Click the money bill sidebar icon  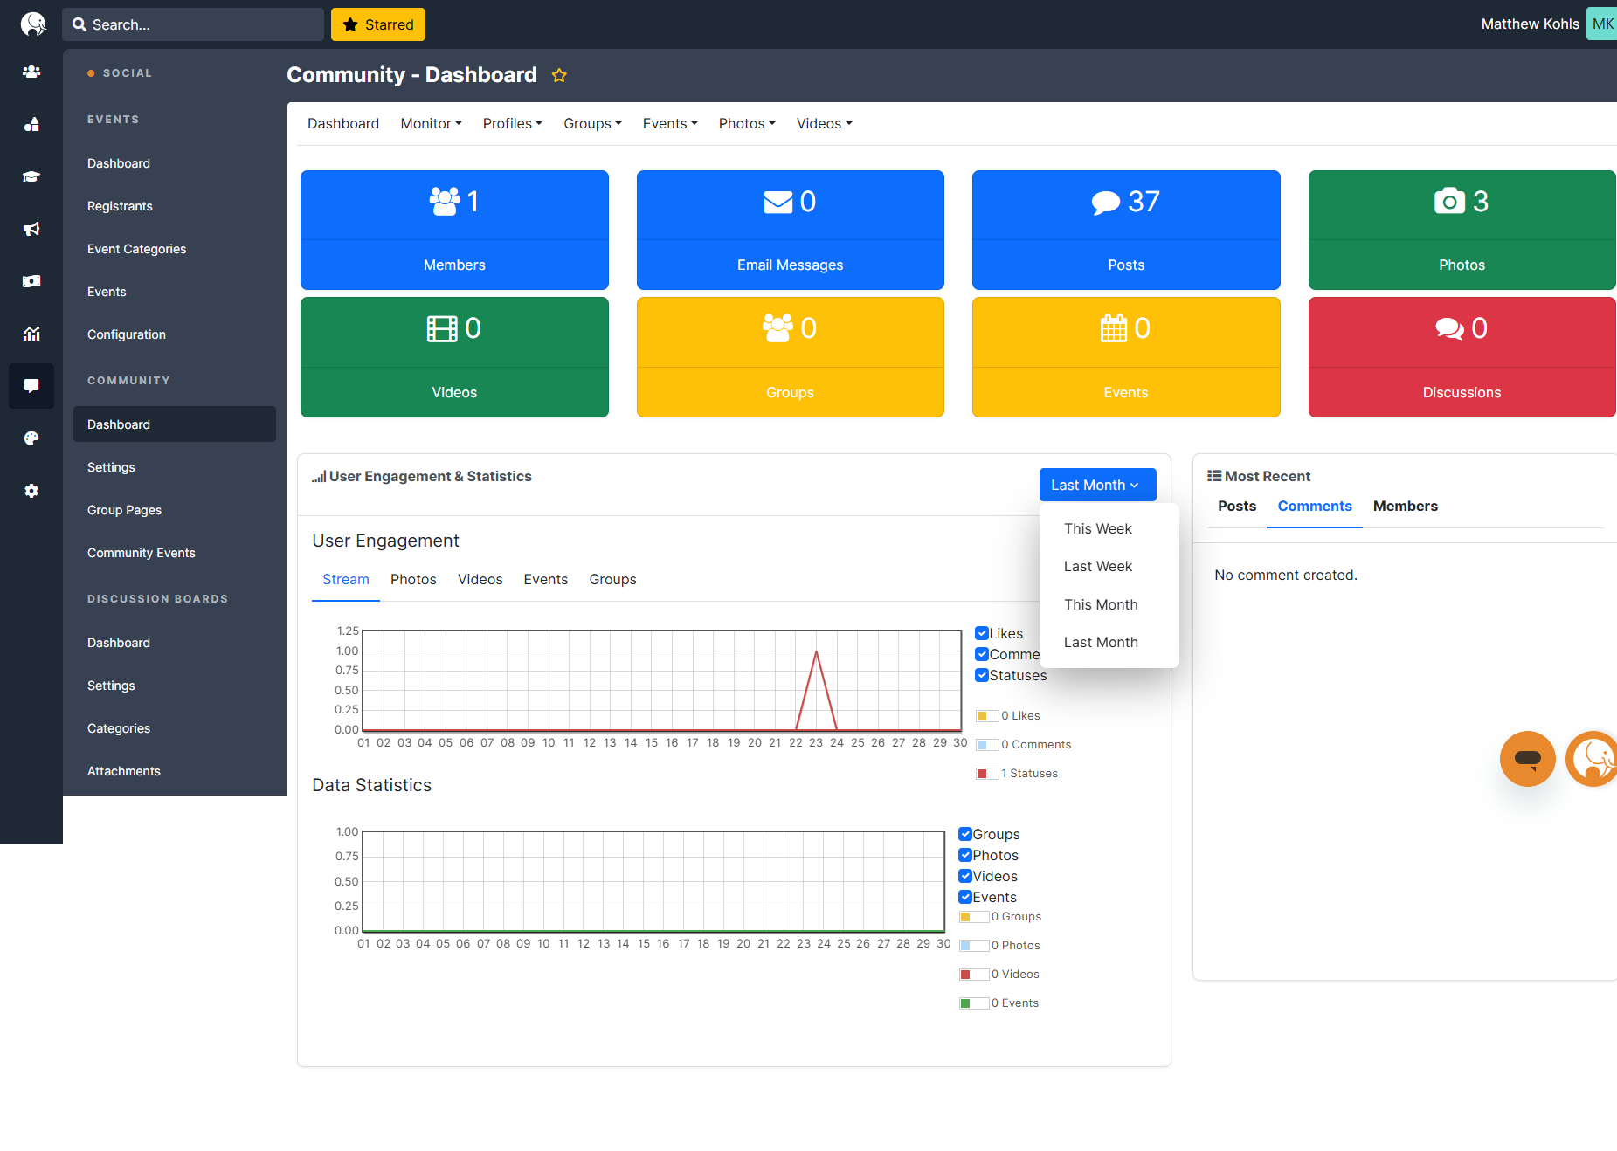tap(31, 281)
